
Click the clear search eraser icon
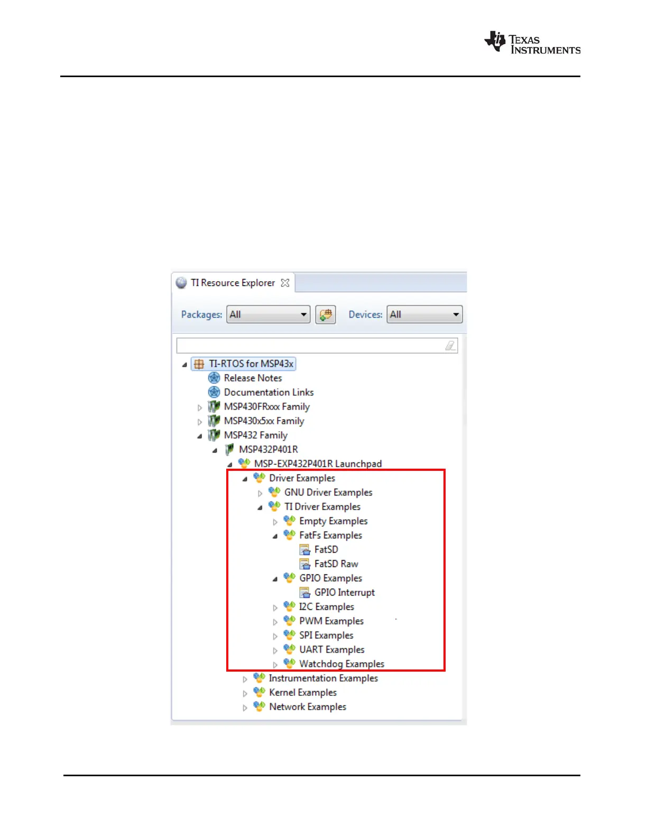(450, 346)
